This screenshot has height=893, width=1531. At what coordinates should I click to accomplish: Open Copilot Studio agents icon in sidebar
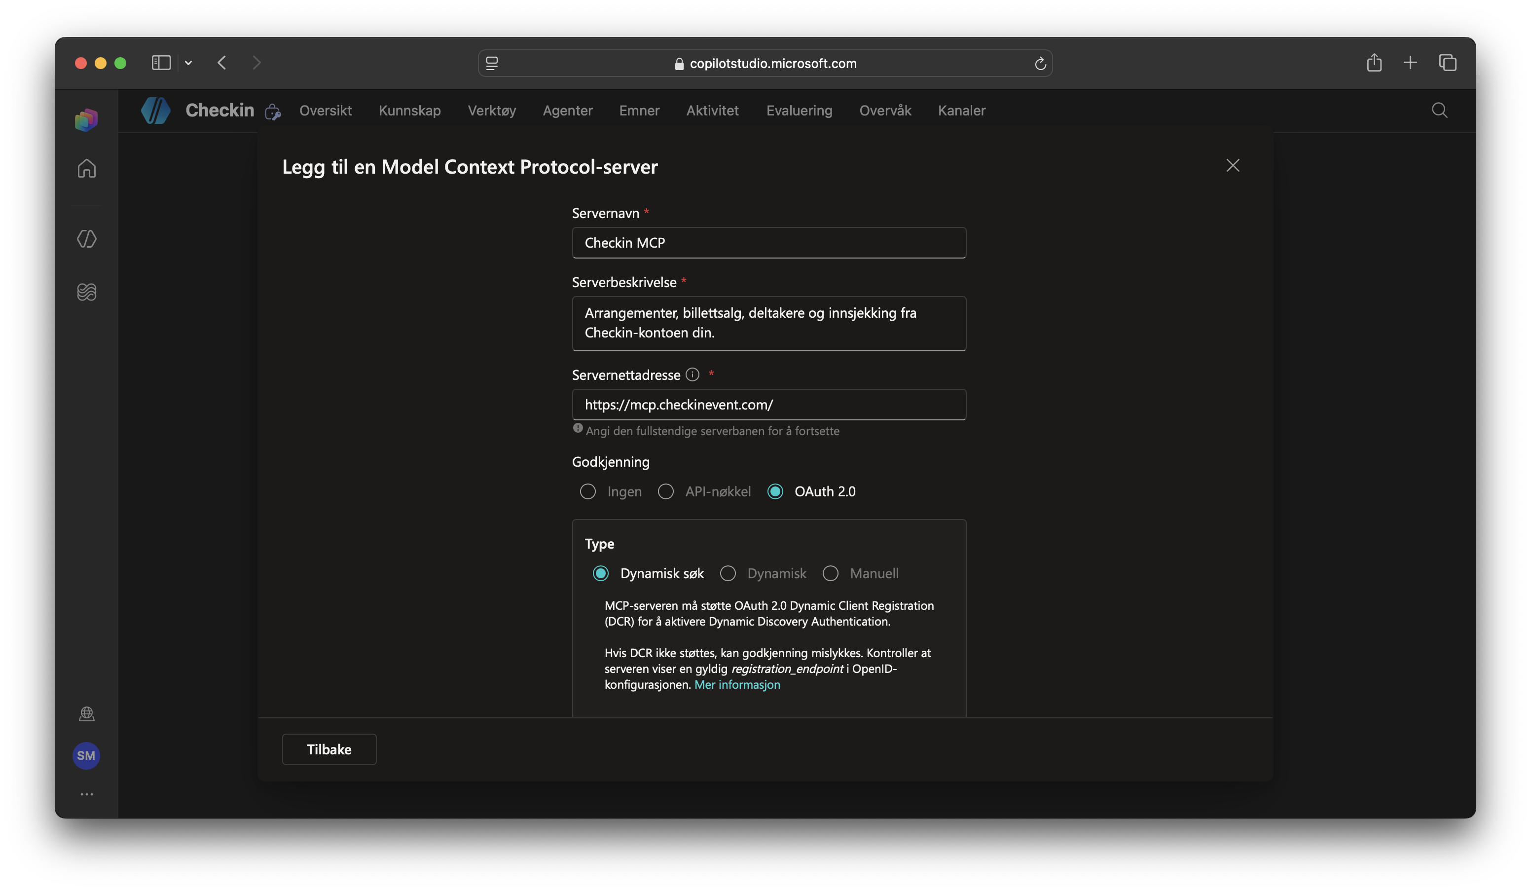[87, 239]
